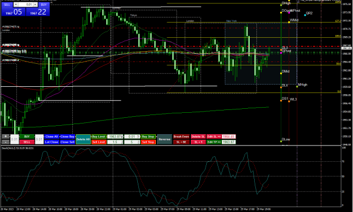
Task: Increase lot volume with up arrow
Action: (35, 5)
